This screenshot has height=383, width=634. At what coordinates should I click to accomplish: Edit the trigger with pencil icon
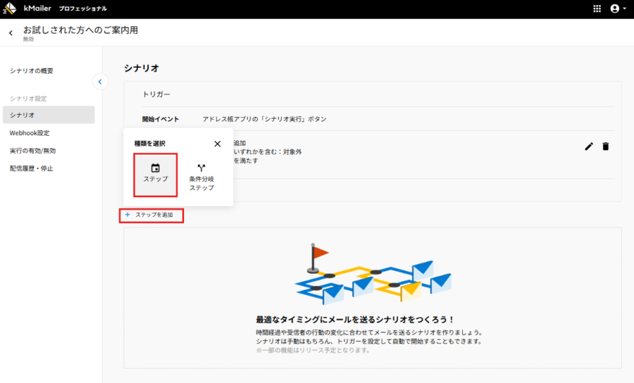click(x=589, y=146)
